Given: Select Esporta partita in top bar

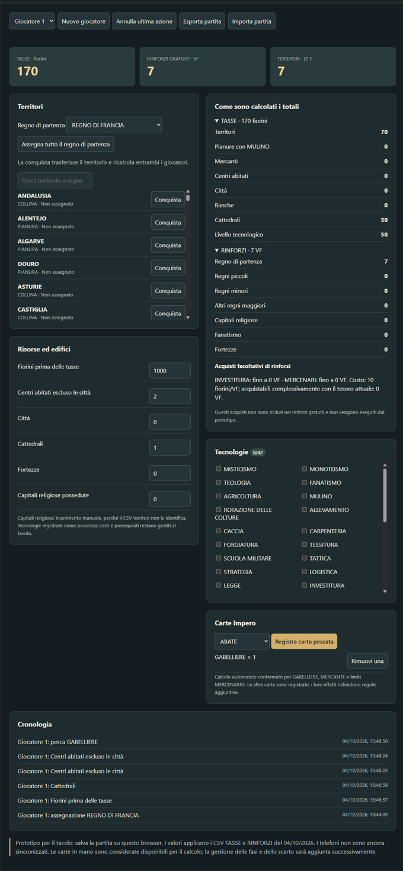Looking at the screenshot, I should [202, 21].
